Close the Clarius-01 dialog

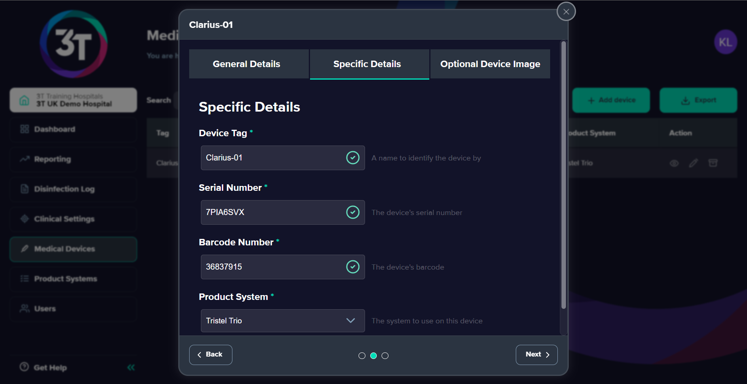click(566, 12)
